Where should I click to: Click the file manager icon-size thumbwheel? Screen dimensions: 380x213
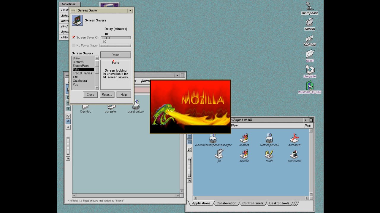pos(68,146)
